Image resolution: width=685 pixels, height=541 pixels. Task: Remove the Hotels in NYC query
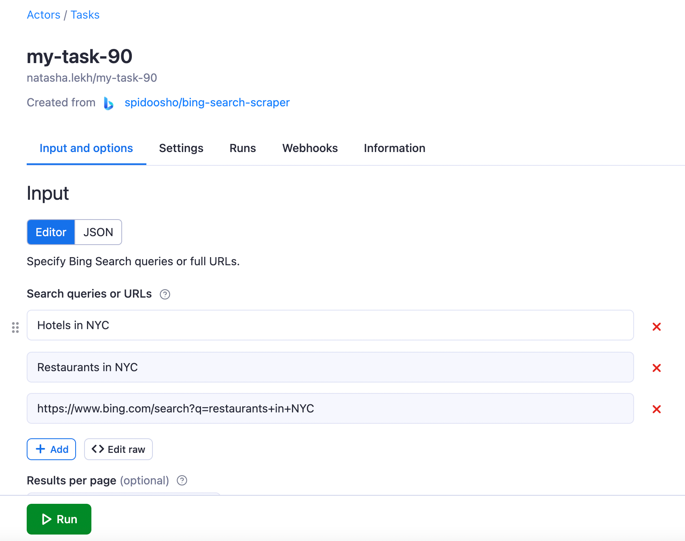pyautogui.click(x=657, y=327)
